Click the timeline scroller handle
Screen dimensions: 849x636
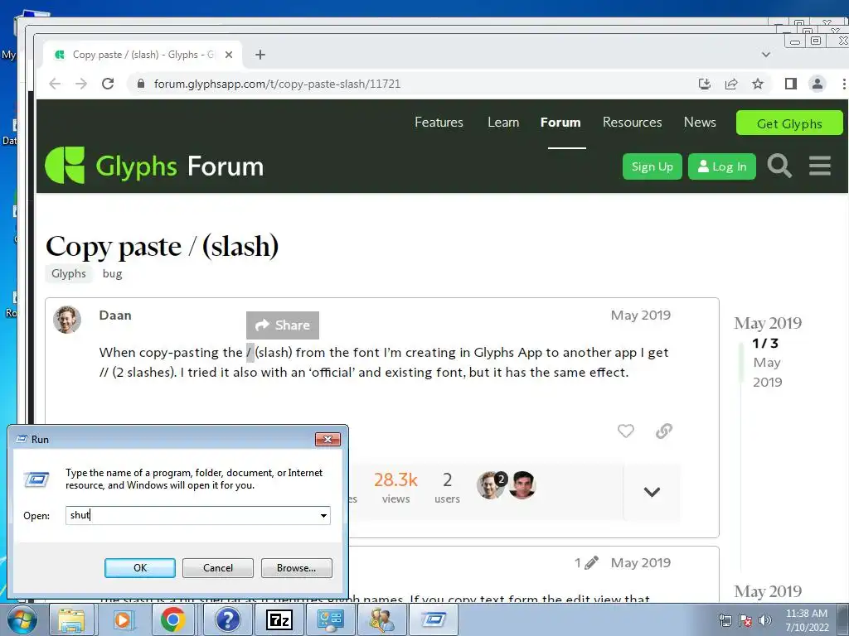coord(740,363)
